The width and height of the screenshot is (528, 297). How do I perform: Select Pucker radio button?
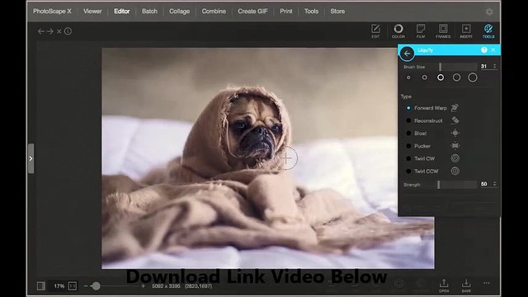408,146
